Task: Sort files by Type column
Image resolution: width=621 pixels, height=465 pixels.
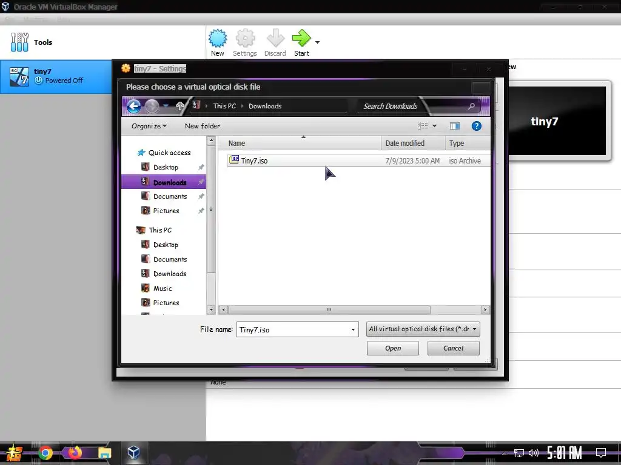Action: (x=468, y=143)
